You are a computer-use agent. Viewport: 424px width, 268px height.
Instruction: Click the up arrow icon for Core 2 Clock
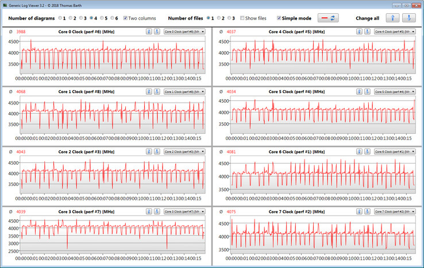pyautogui.click(x=149, y=152)
